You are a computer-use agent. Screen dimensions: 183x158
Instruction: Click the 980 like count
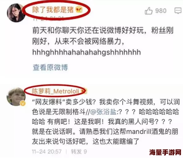click(x=161, y=11)
